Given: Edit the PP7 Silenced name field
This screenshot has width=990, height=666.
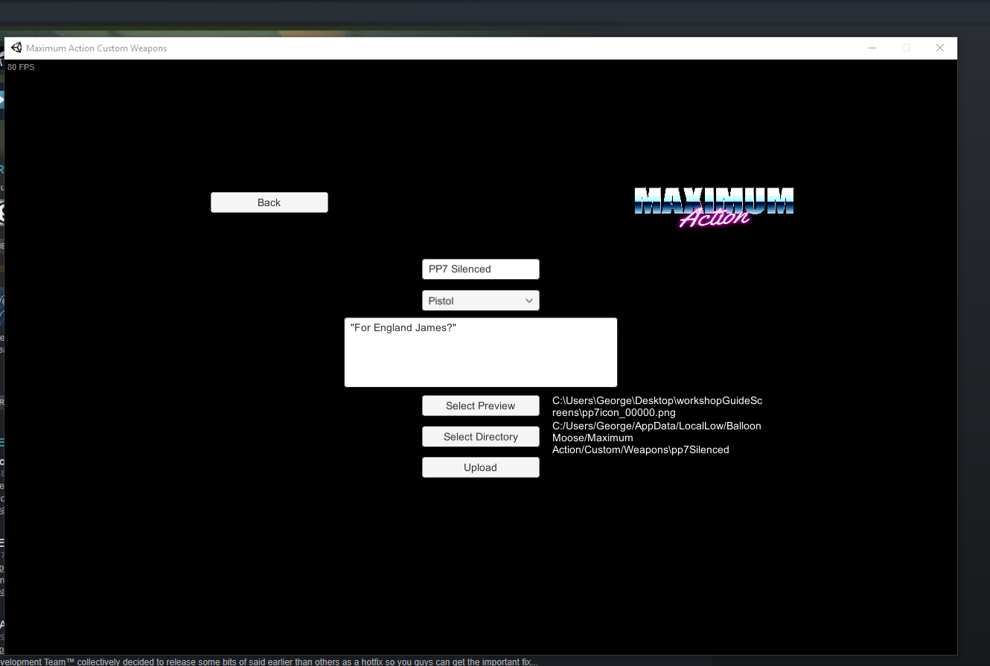Looking at the screenshot, I should click(x=481, y=269).
